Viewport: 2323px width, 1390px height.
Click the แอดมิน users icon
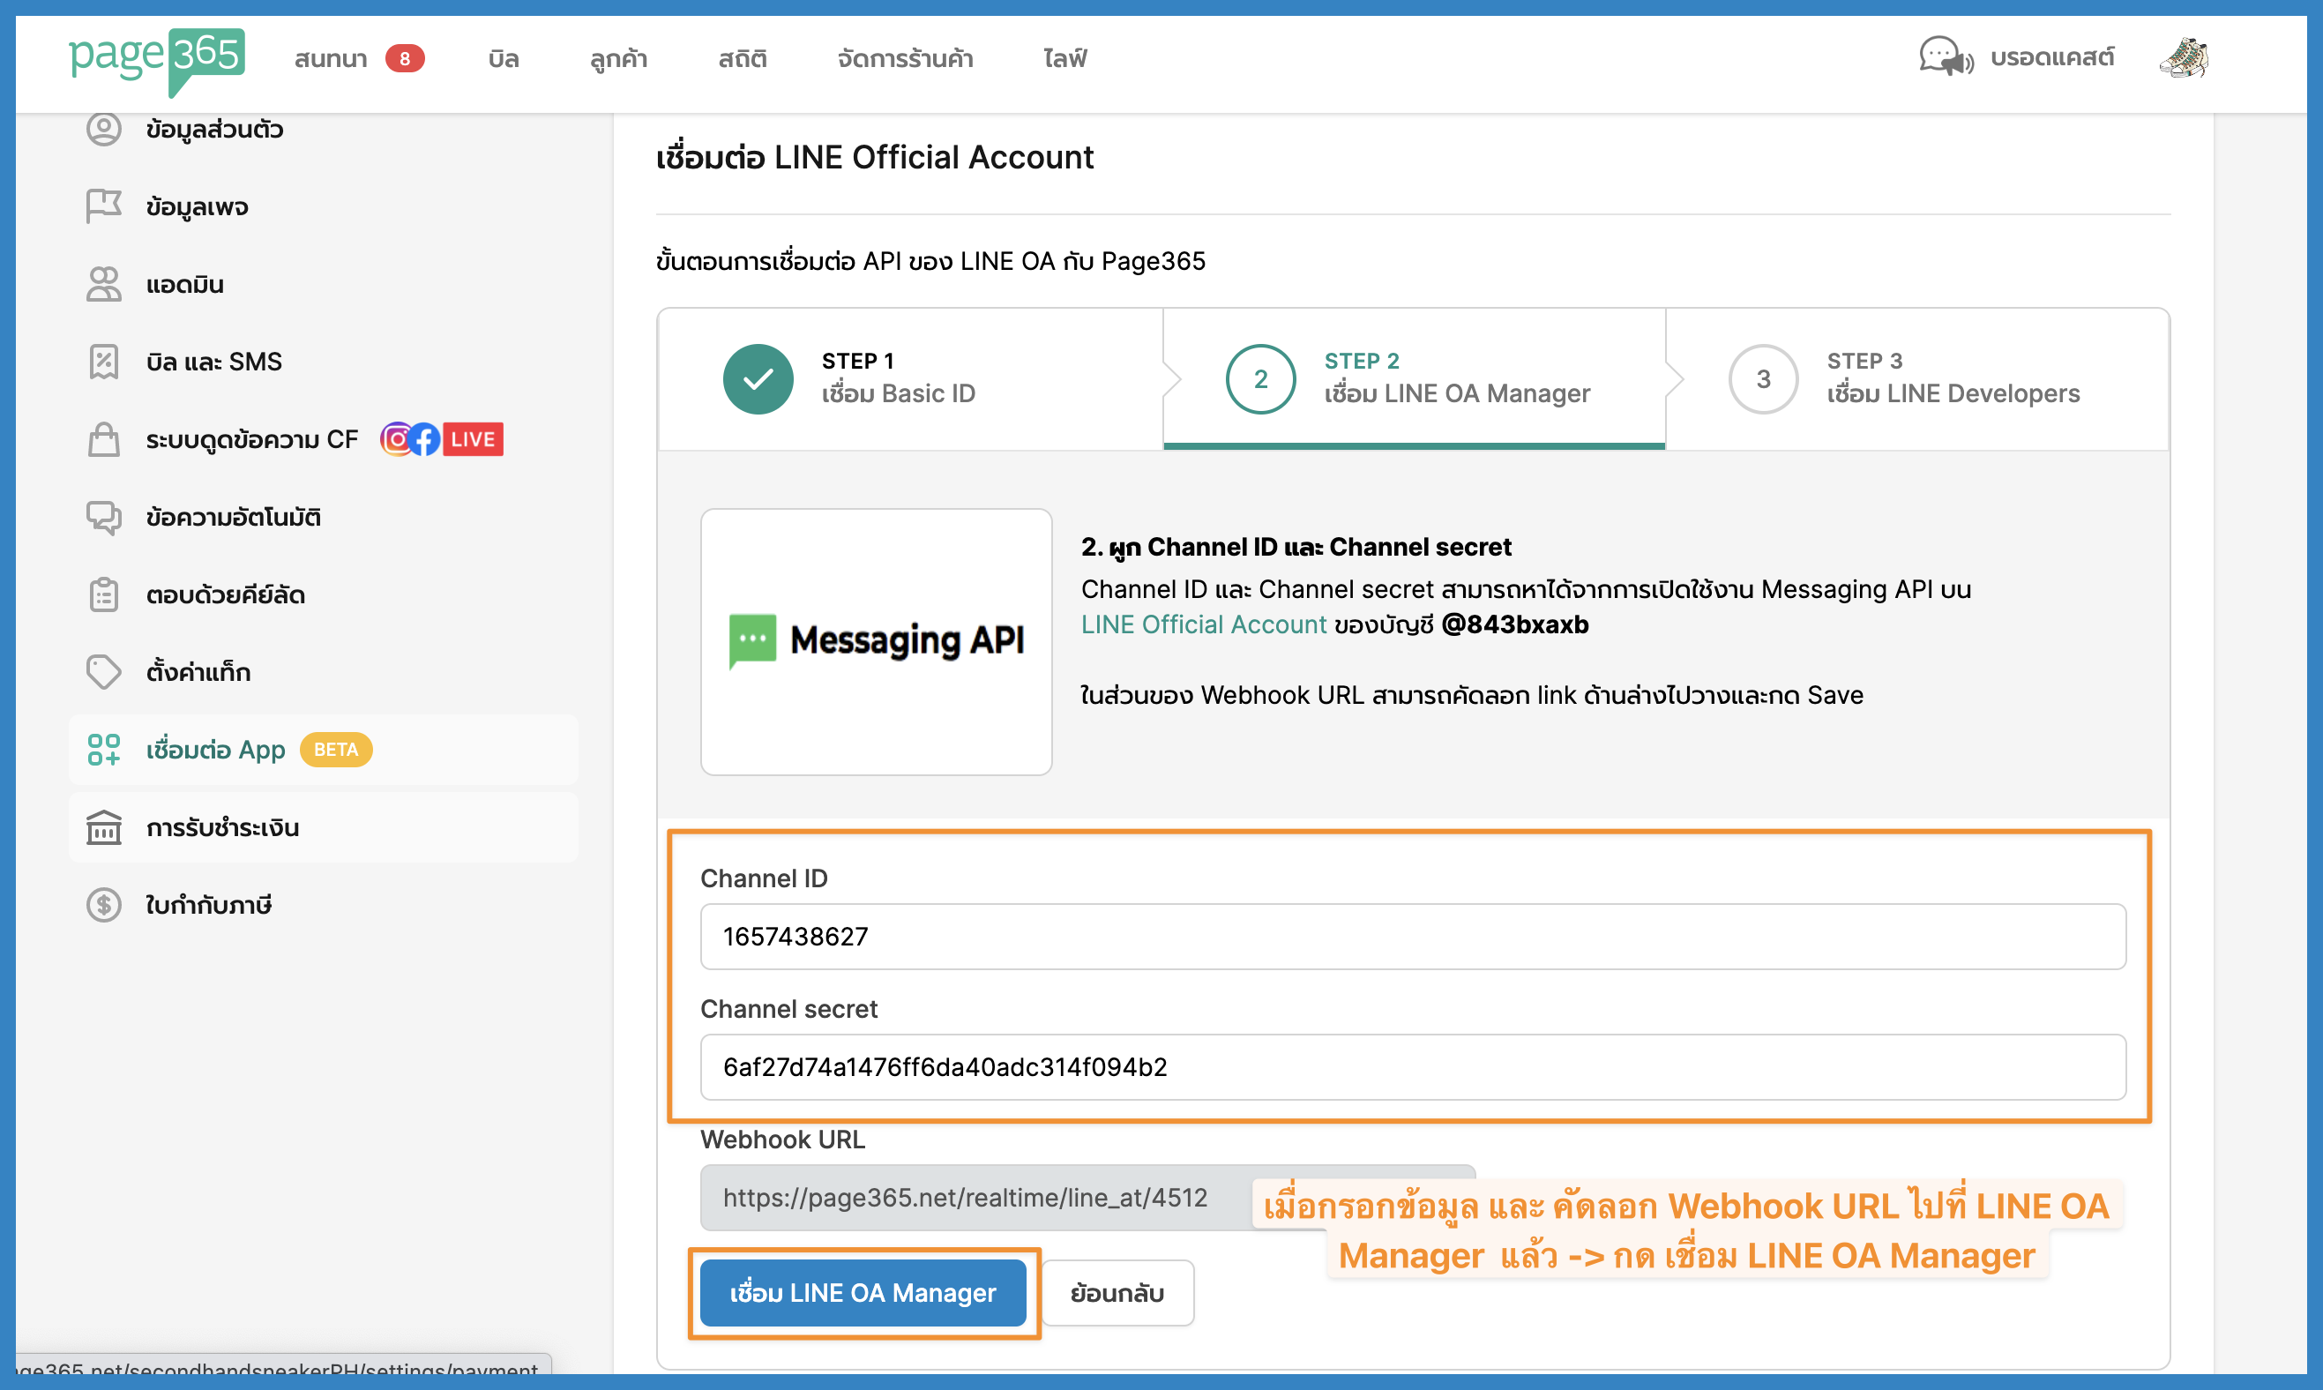104,284
